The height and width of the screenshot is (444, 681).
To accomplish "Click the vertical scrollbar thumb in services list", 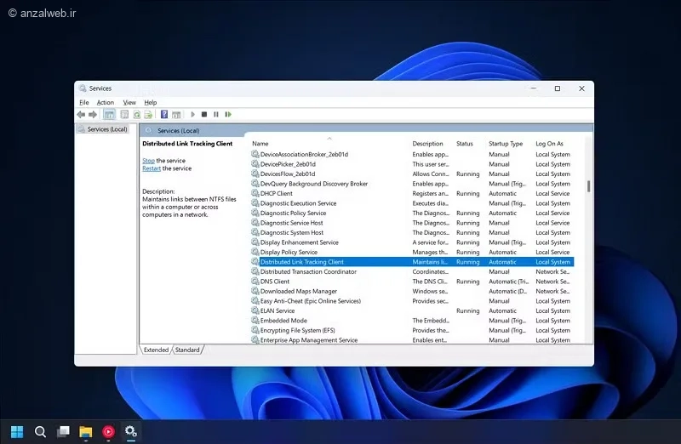I will pos(588,186).
